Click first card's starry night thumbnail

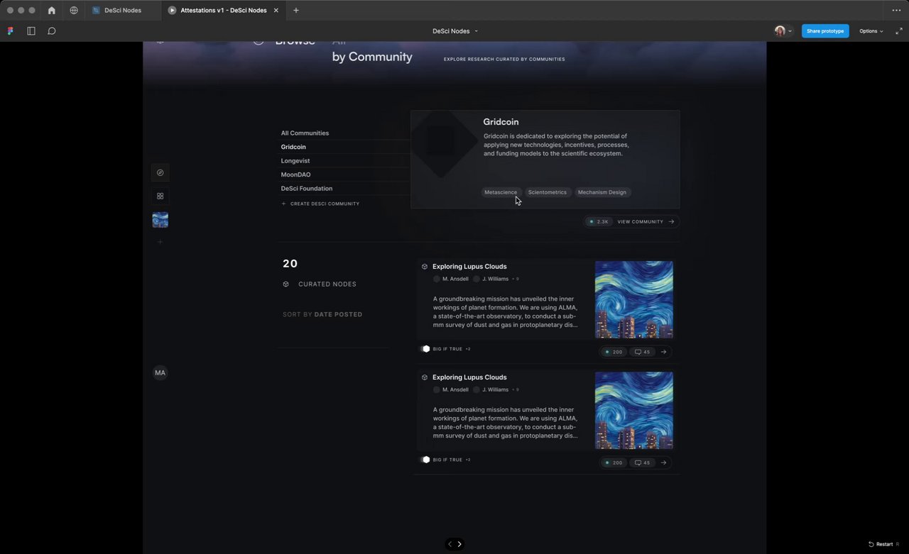[x=633, y=299]
